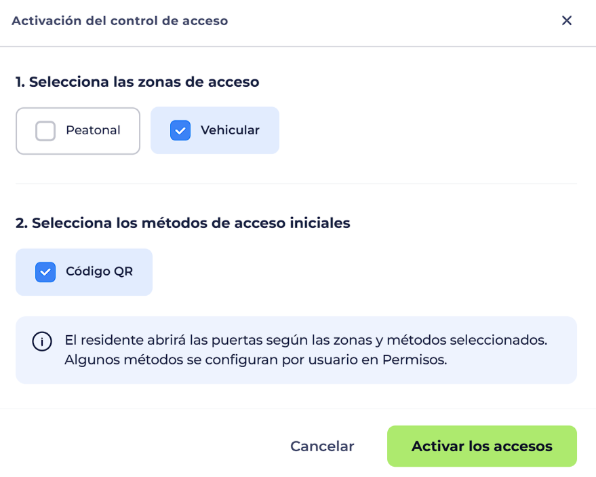Select the Peatonal label text
596x477 pixels.
93,130
